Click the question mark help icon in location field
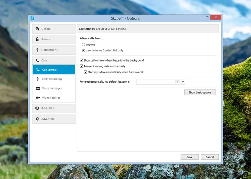Screen dimensions: 251x179 [x=177, y=82]
